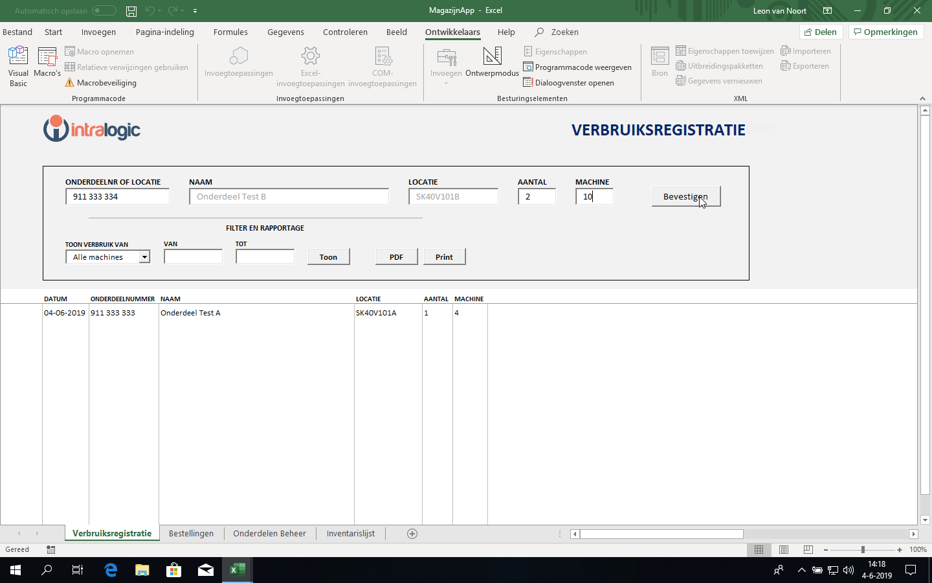Click the save icon in title bar
The image size is (932, 583).
pyautogui.click(x=131, y=10)
